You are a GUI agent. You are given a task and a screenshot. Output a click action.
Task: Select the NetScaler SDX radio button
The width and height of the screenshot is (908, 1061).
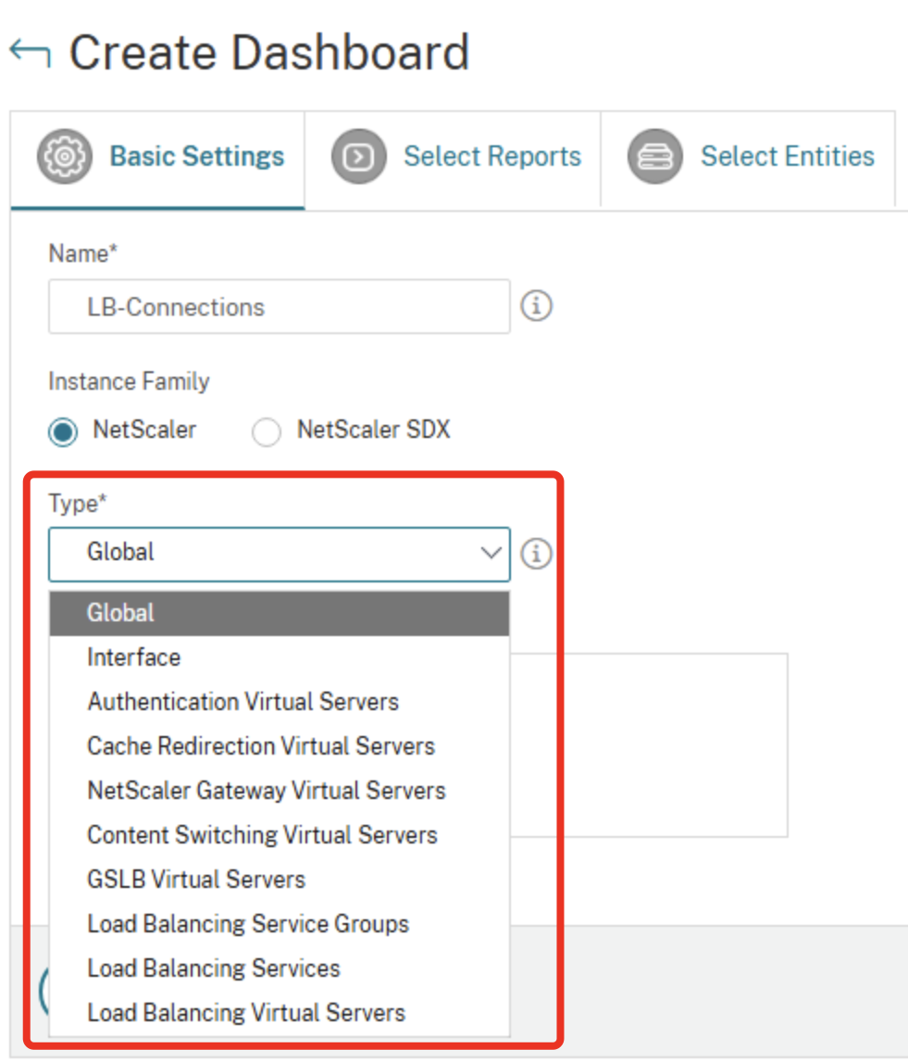point(267,431)
